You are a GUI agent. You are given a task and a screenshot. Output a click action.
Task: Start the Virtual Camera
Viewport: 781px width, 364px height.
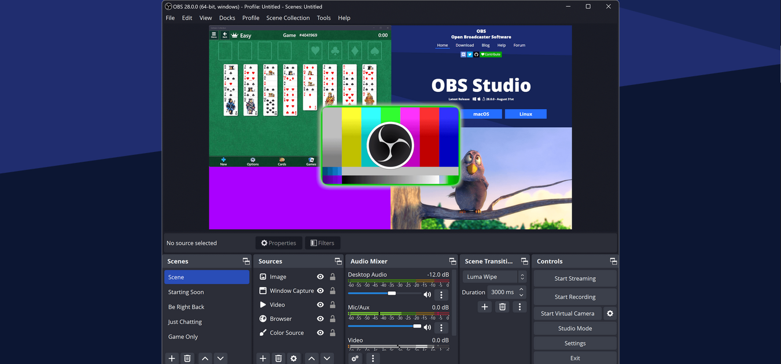point(568,313)
